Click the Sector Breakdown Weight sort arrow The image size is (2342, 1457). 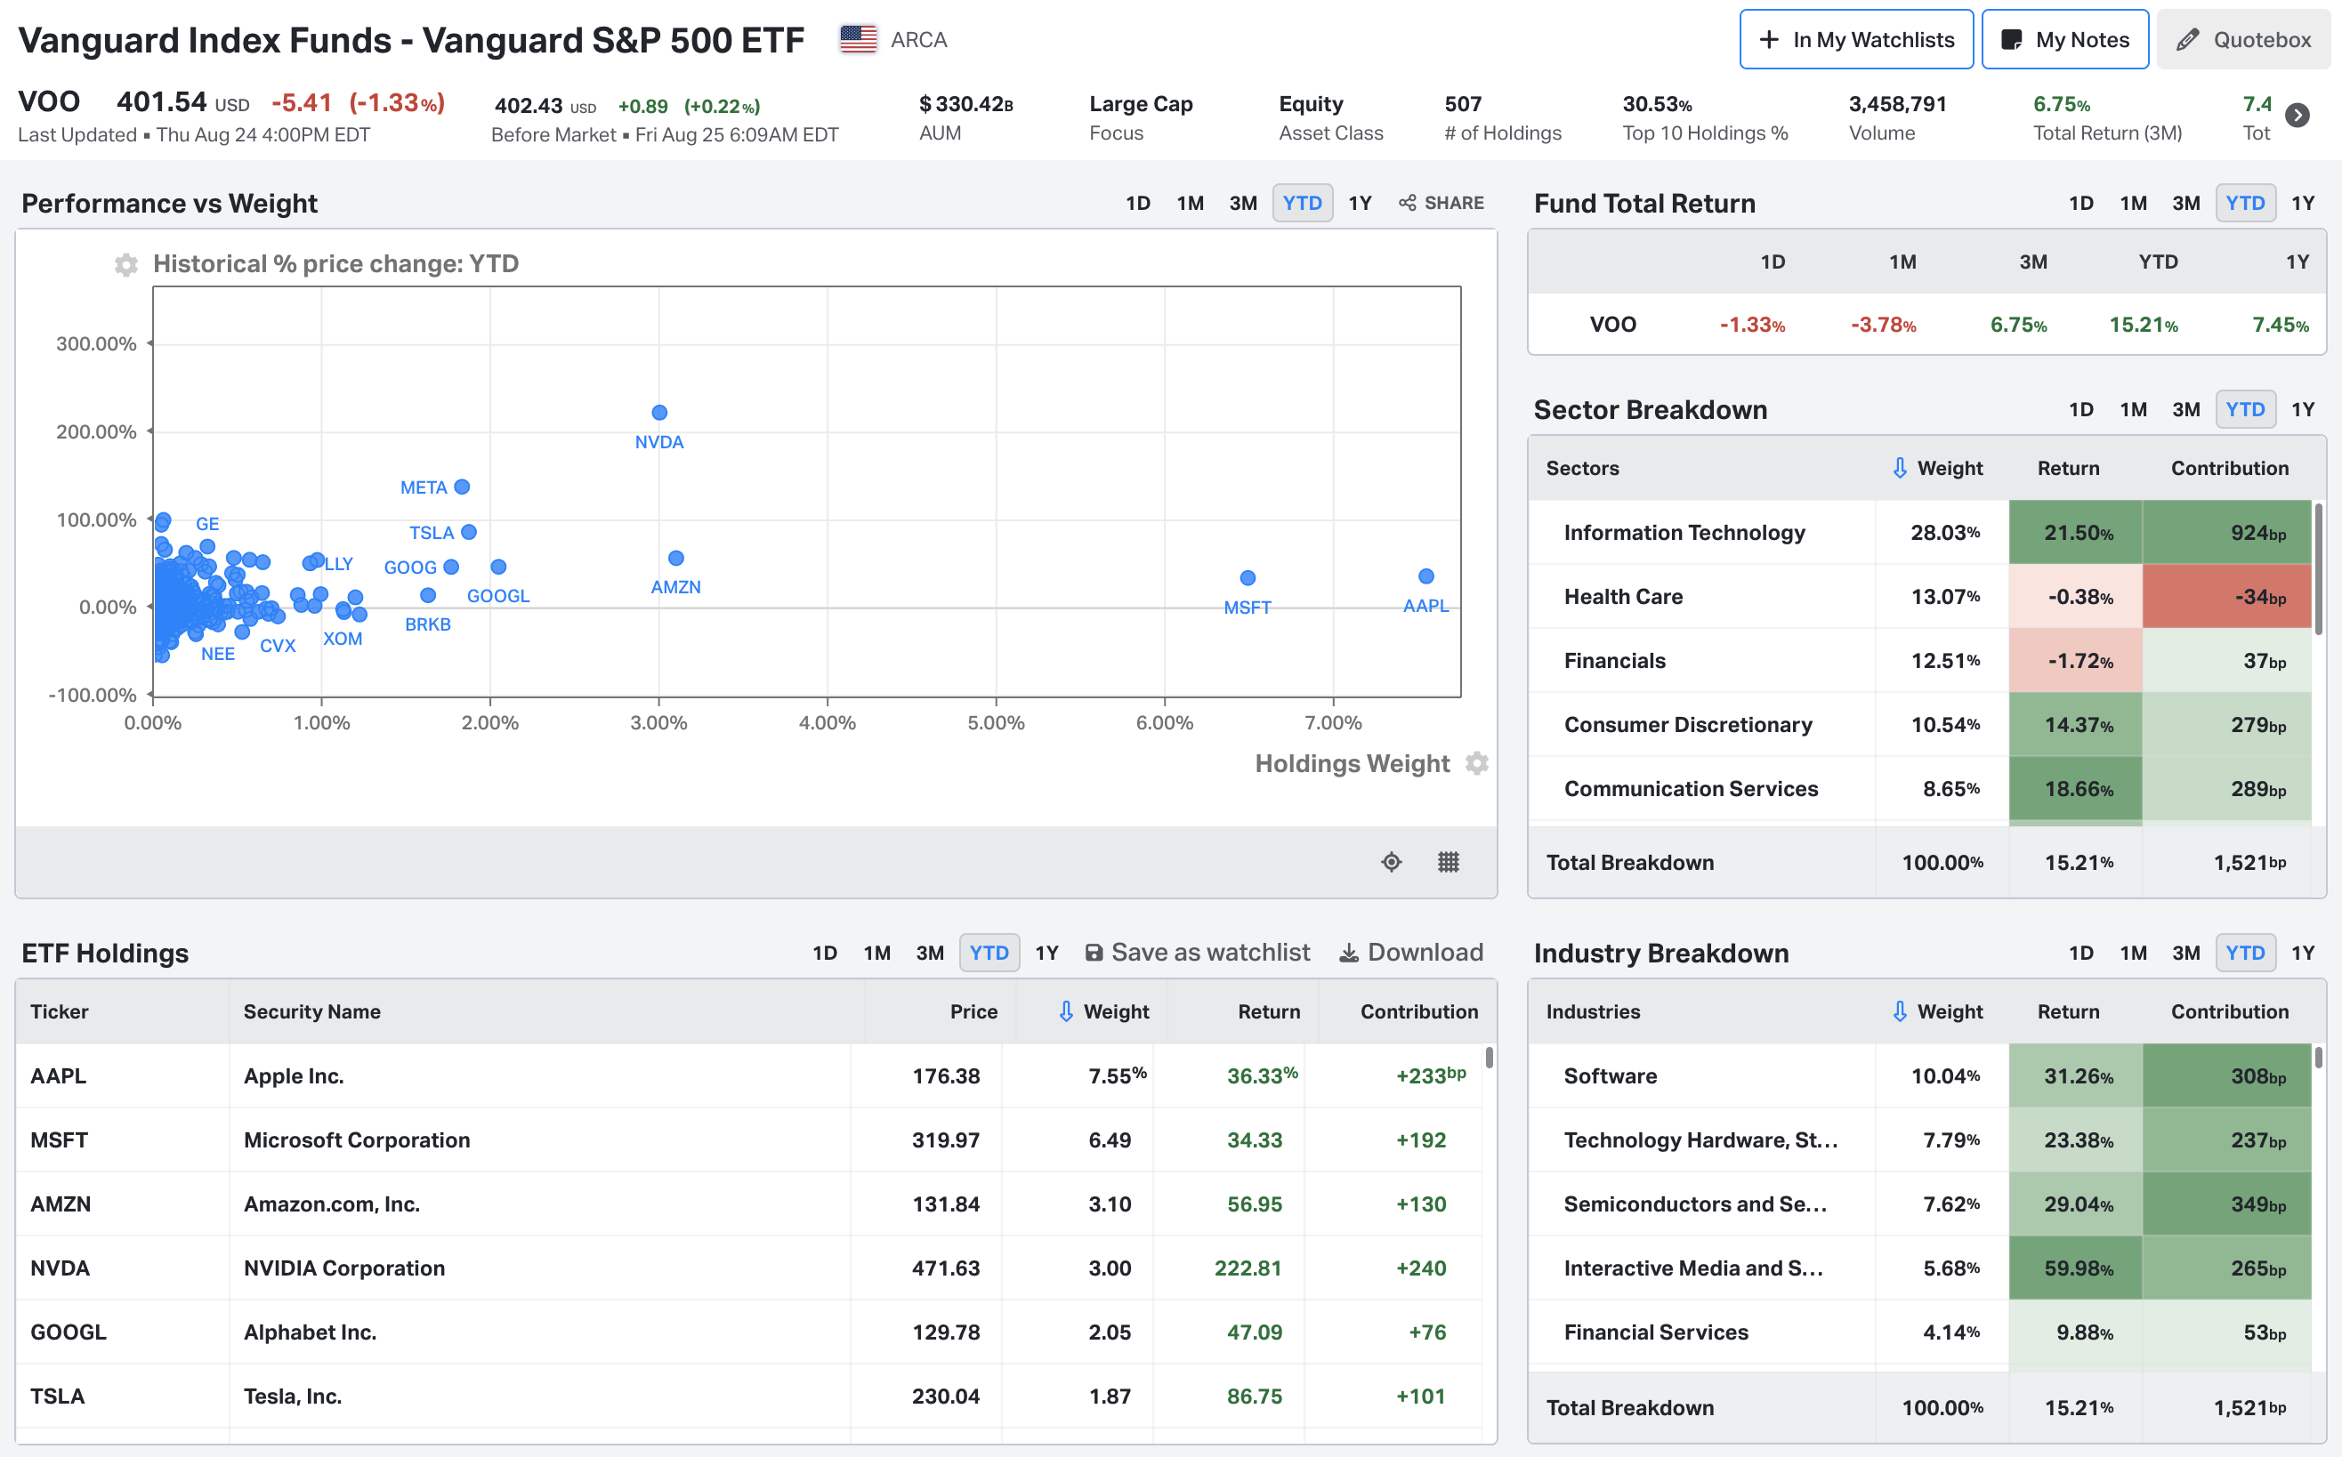pos(1900,468)
